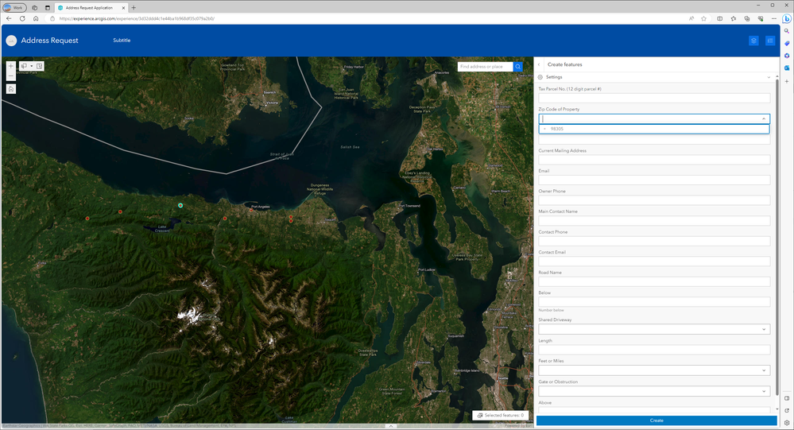Open browser workspaces icon
Screen dimensions: 794x430
(34, 8)
